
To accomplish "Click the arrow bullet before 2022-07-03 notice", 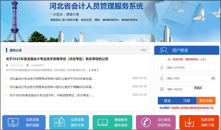I will pos(6,79).
